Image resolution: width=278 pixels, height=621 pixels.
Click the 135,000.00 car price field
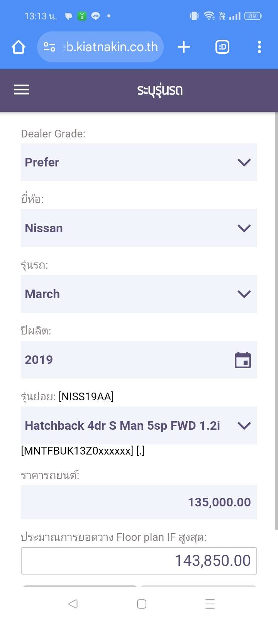click(x=139, y=502)
